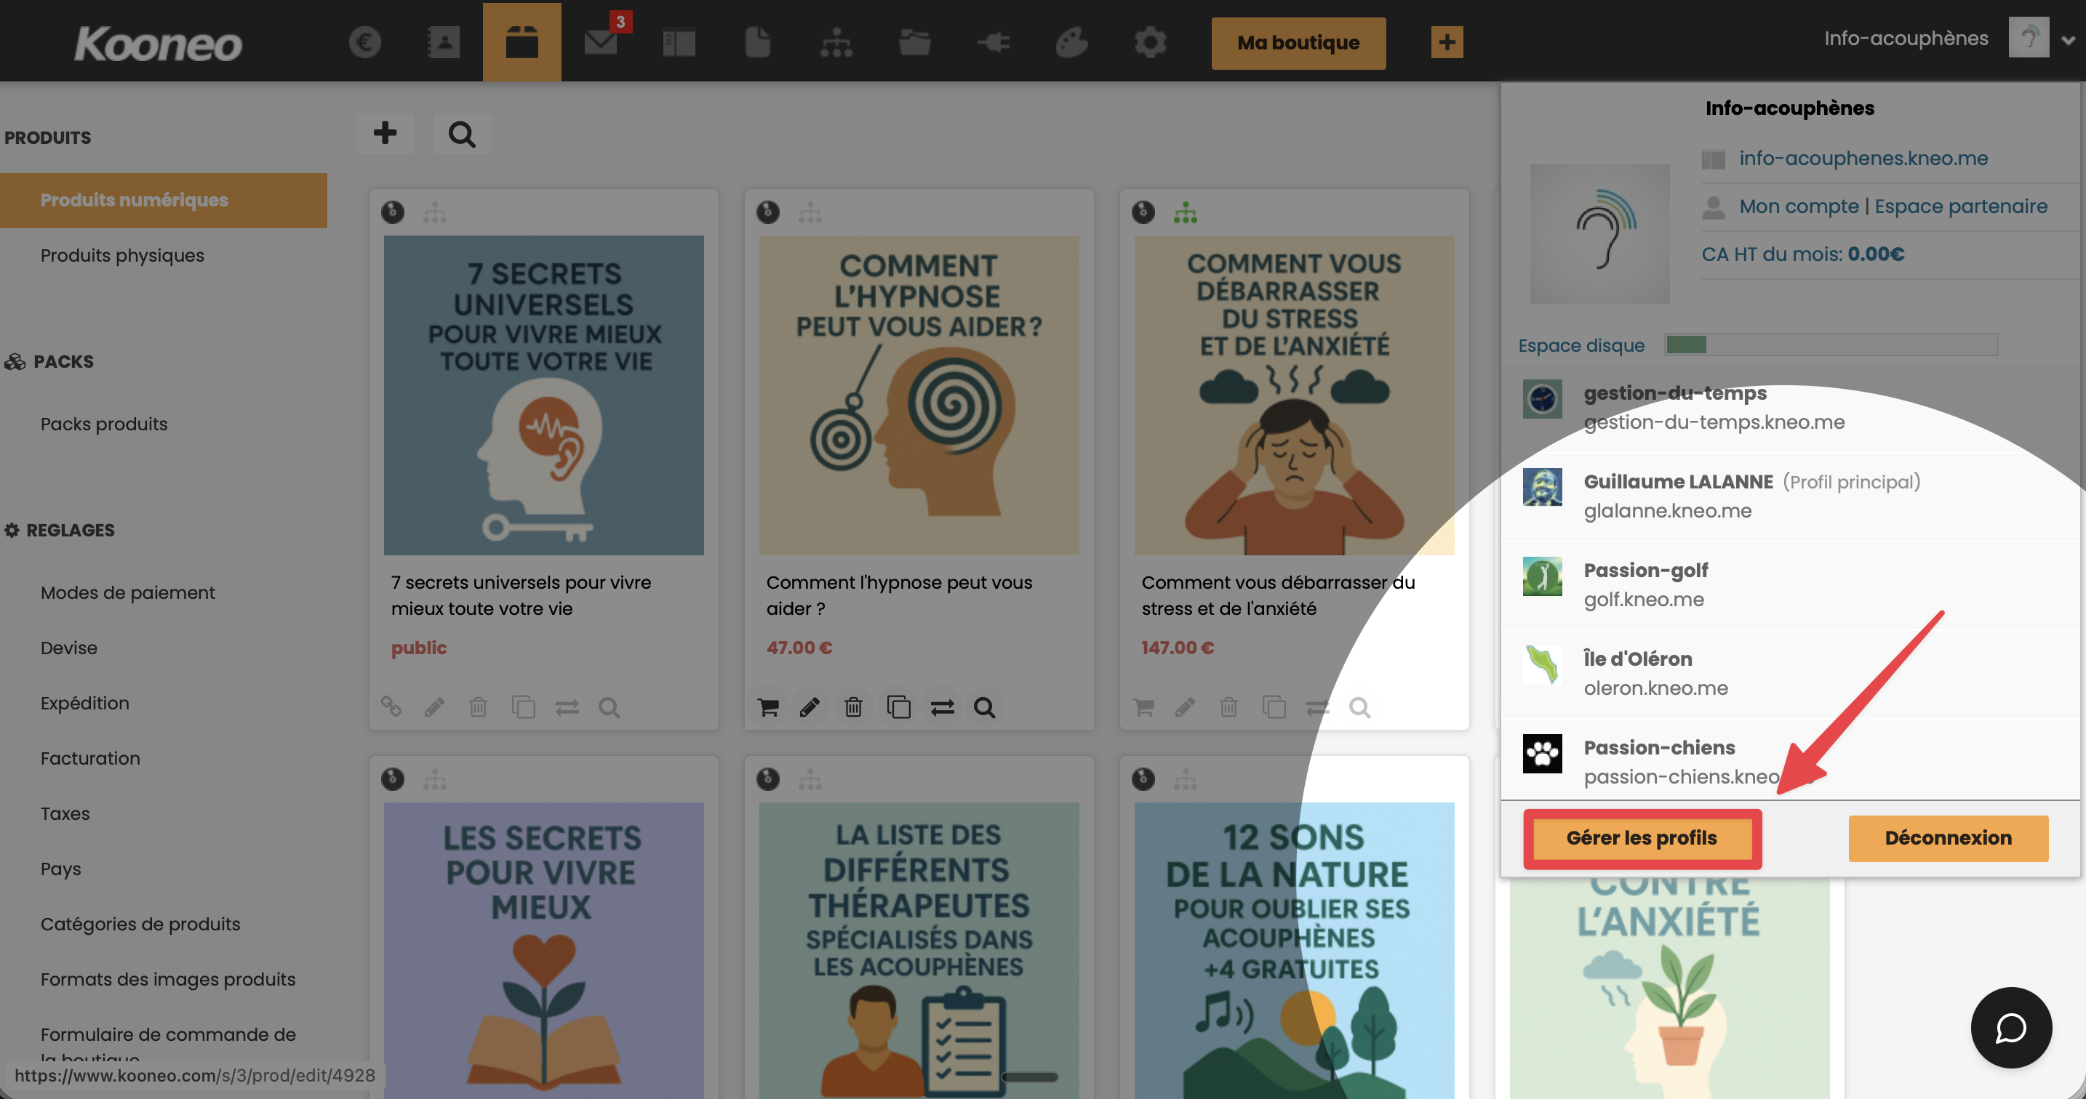Viewport: 2086px width, 1099px height.
Task: Open Modes de paiement settings
Action: pyautogui.click(x=127, y=592)
